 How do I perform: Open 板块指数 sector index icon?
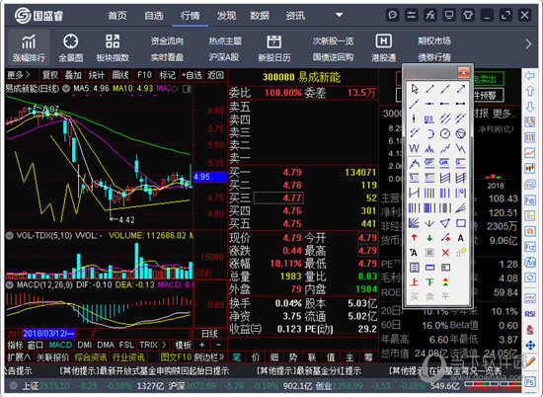[113, 47]
